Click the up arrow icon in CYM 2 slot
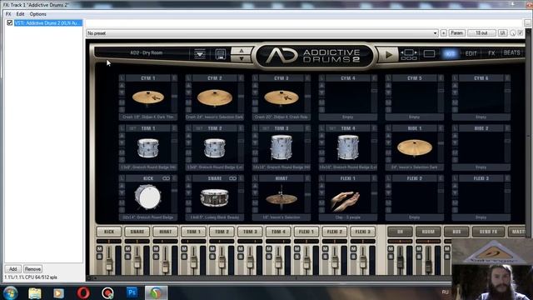The height and width of the screenshot is (300, 533). [x=189, y=85]
